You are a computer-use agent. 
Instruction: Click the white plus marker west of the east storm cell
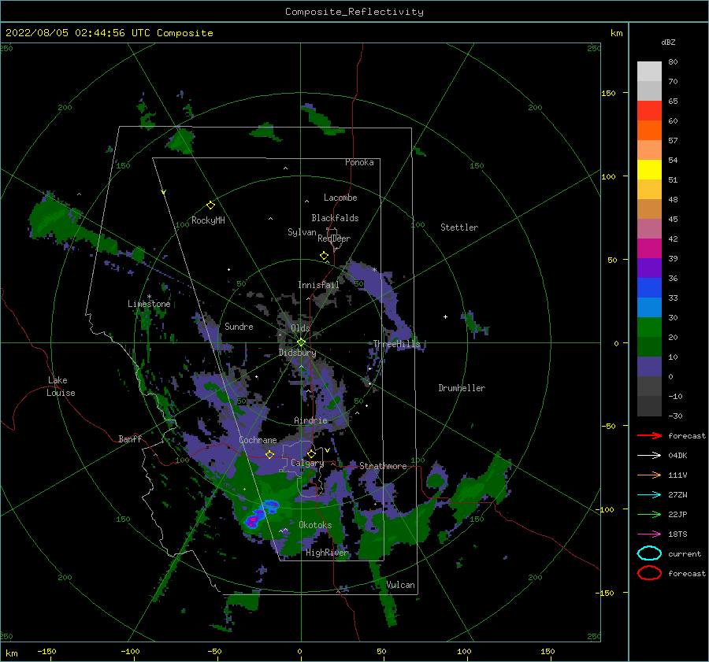[445, 316]
